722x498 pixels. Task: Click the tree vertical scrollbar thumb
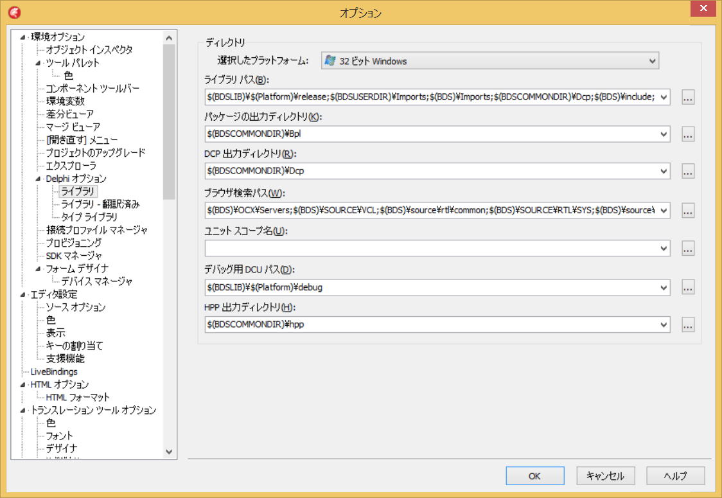169,122
